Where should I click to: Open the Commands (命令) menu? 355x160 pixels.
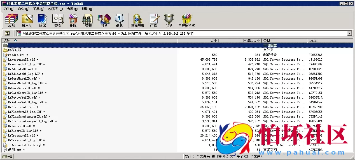pos(24,9)
